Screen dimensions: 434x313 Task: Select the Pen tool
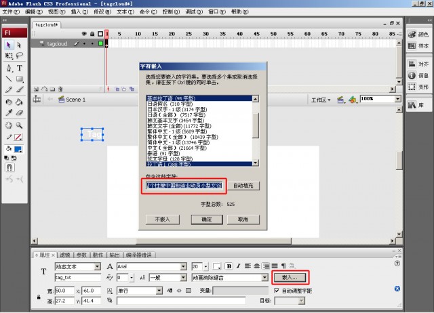pos(9,68)
